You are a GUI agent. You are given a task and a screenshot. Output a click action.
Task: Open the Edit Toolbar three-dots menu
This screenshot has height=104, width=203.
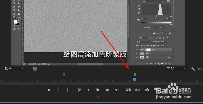click(19, 17)
